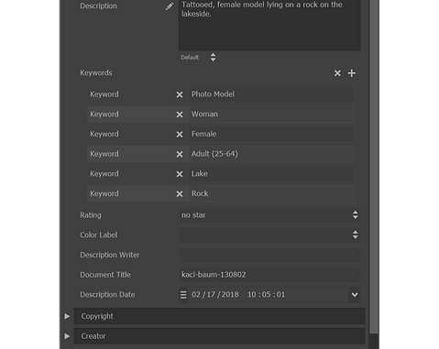Click the time value 10:05:01
This screenshot has width=439, height=349.
[x=266, y=295]
